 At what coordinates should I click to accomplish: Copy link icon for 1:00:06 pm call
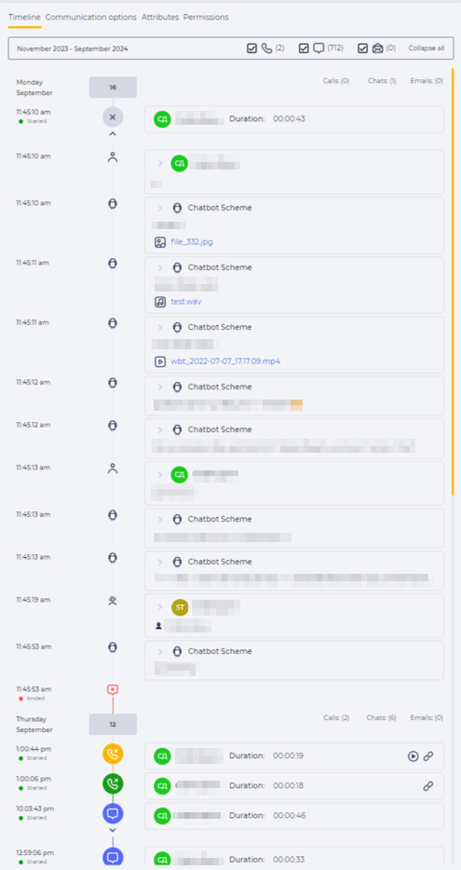pos(427,785)
